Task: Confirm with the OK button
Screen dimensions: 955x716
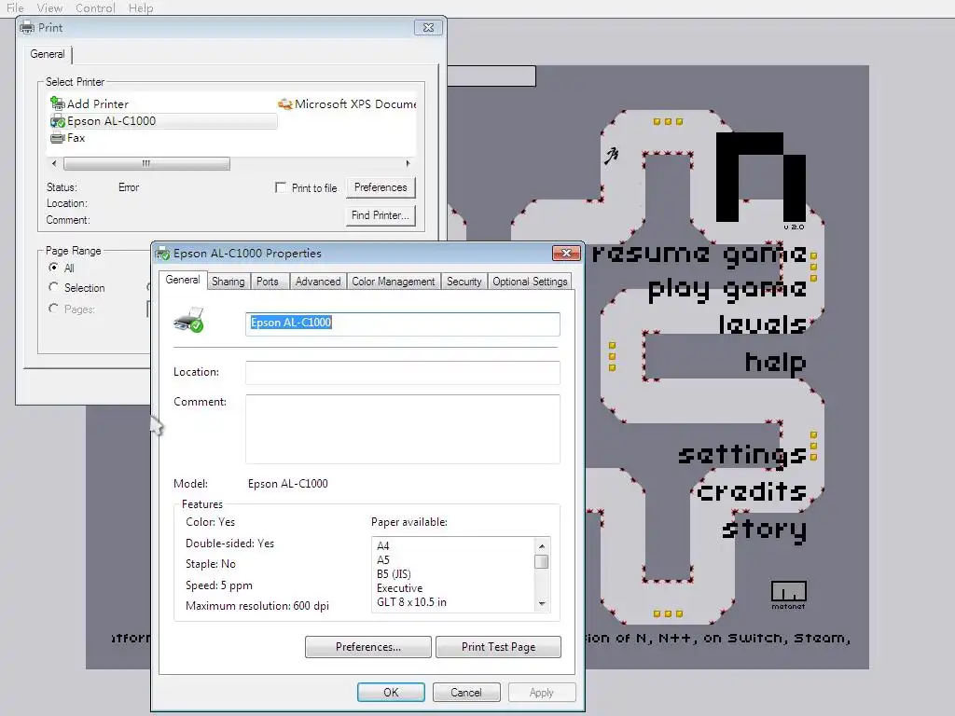Action: pyautogui.click(x=391, y=693)
